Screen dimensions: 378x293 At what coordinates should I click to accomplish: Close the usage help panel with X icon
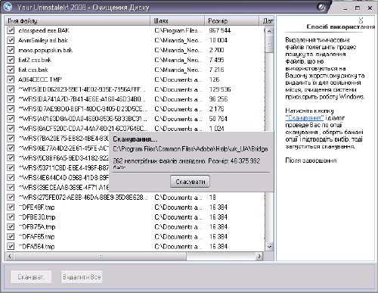click(361, 20)
